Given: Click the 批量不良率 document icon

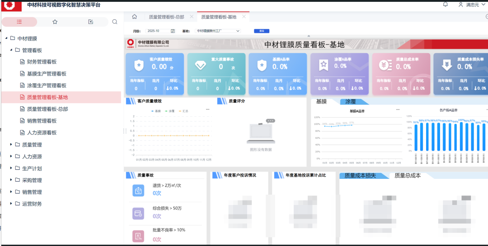Looking at the screenshot, I should coord(139,236).
